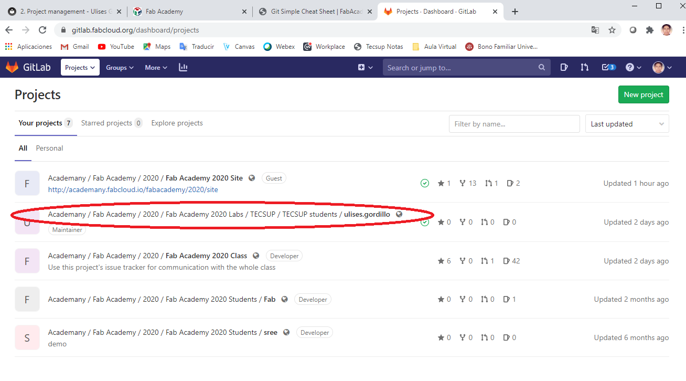Screen dimensions: 686x381
Task: Switch to the Git Simple Cheat Sheet tab
Action: (x=317, y=12)
